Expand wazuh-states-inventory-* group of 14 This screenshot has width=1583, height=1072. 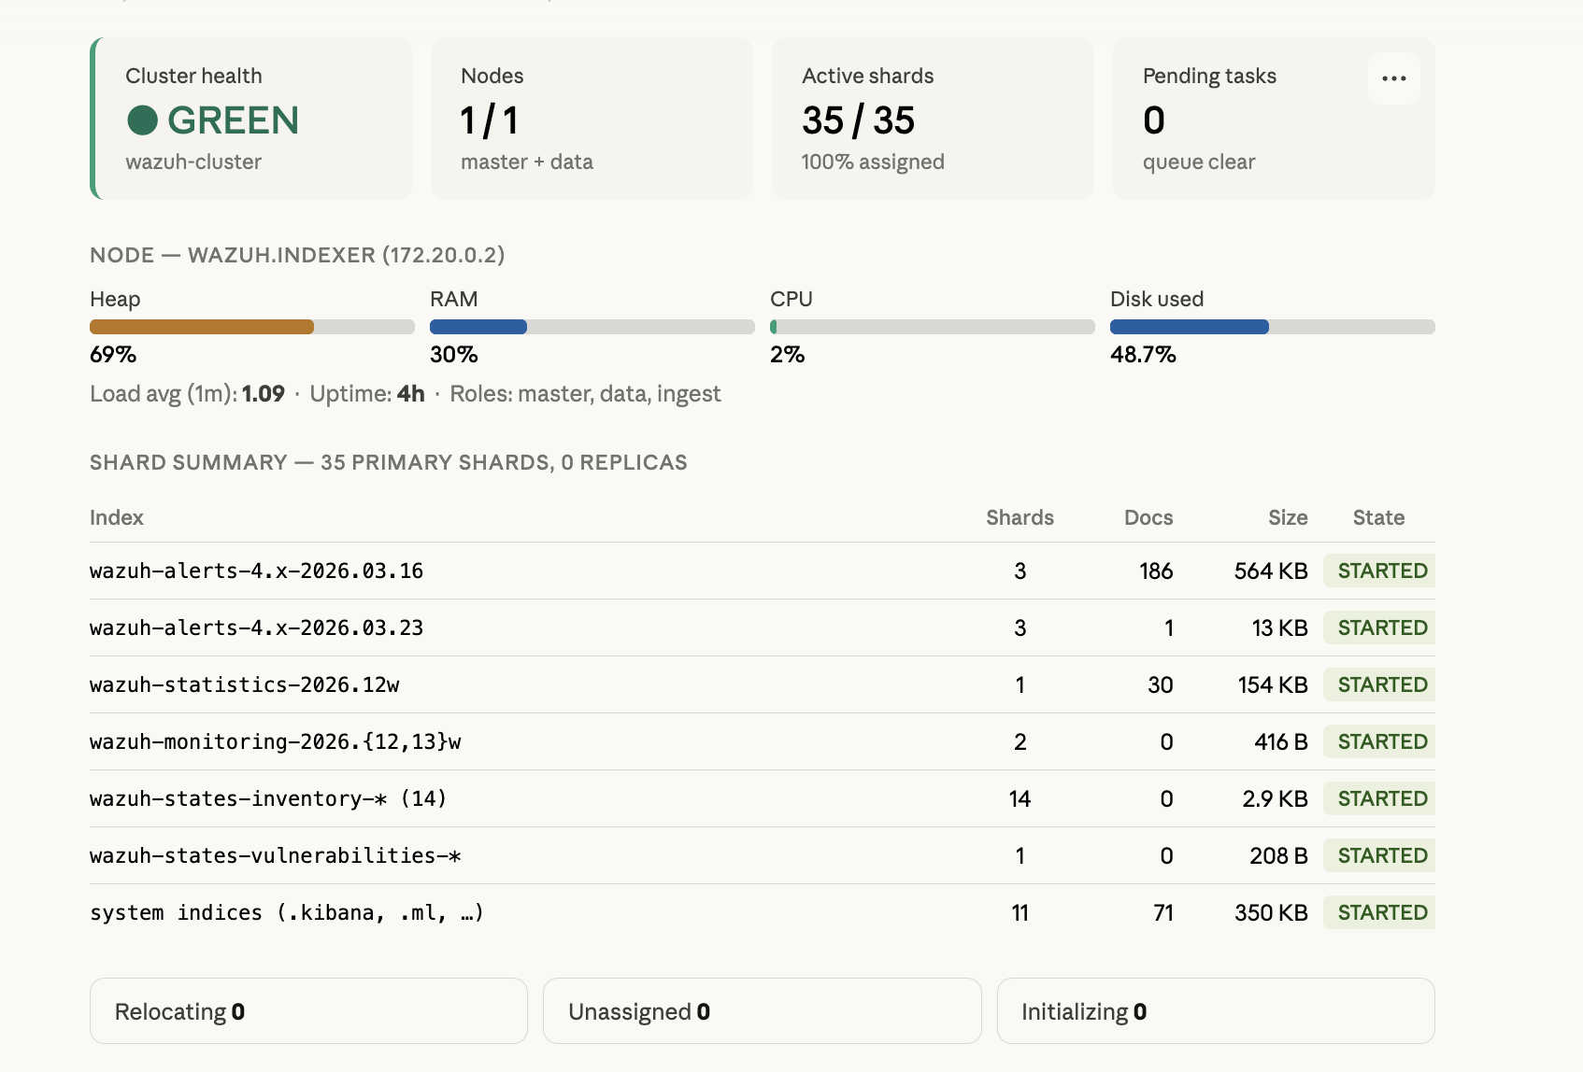point(267,798)
